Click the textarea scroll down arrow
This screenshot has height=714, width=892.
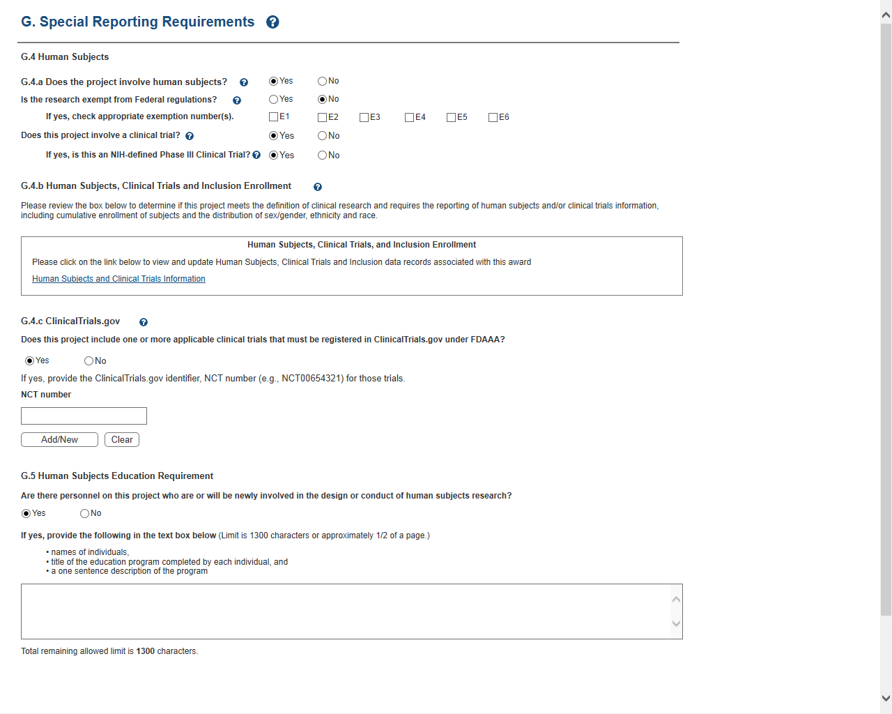click(x=676, y=624)
